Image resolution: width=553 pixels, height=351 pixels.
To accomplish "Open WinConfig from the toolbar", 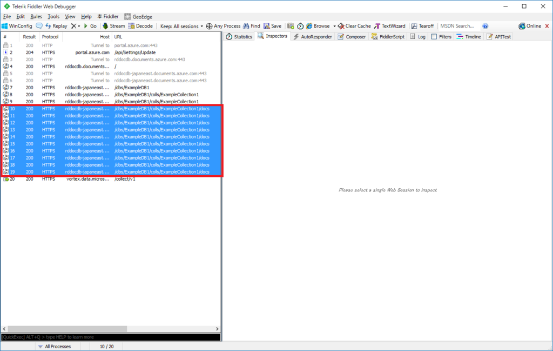I will [x=17, y=26].
